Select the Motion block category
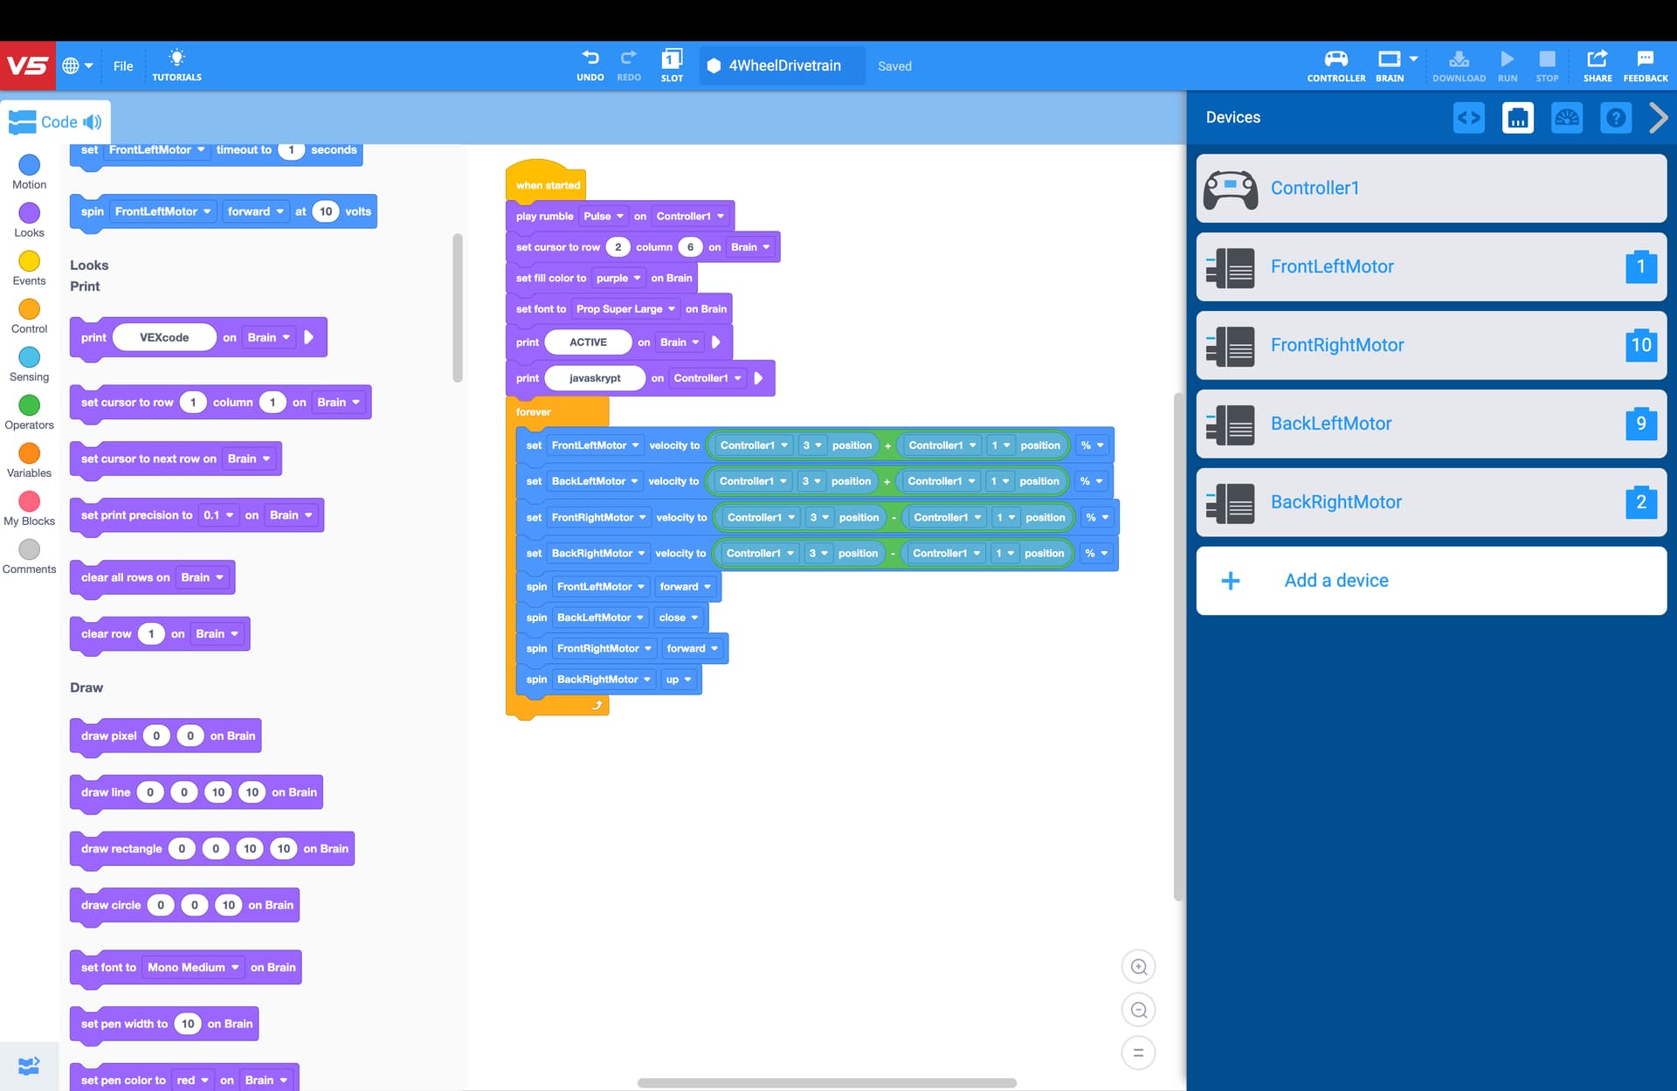The height and width of the screenshot is (1091, 1677). pyautogui.click(x=29, y=172)
